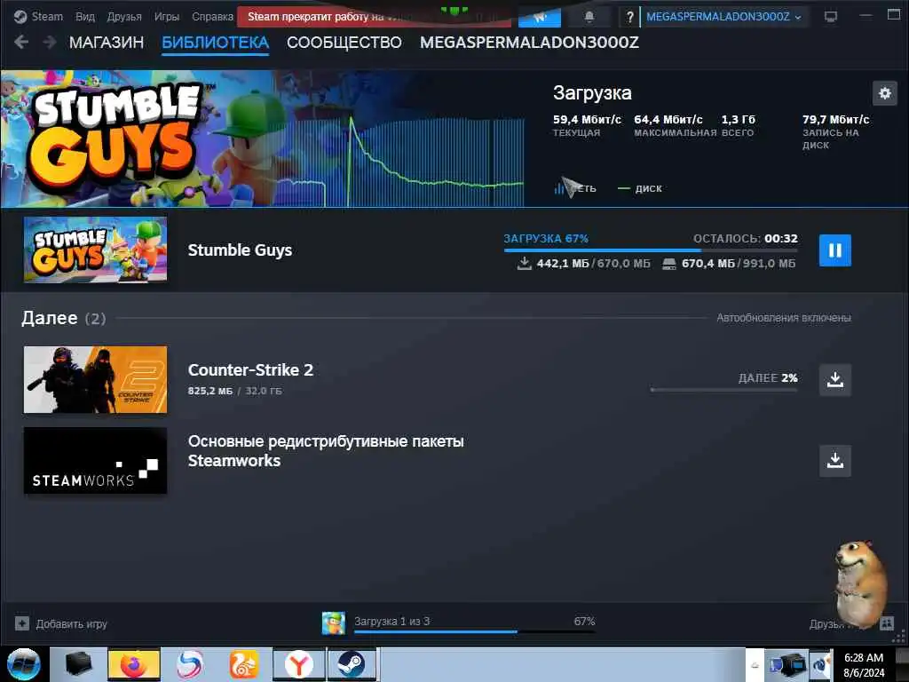Image resolution: width=909 pixels, height=682 pixels.
Task: Toggle the disk graph legend
Action: [640, 188]
